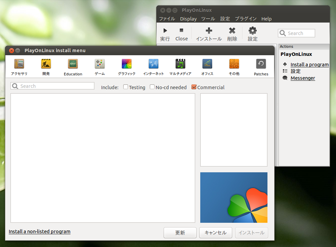
Task: Click the plus icon beside Install a program
Action: coord(285,64)
